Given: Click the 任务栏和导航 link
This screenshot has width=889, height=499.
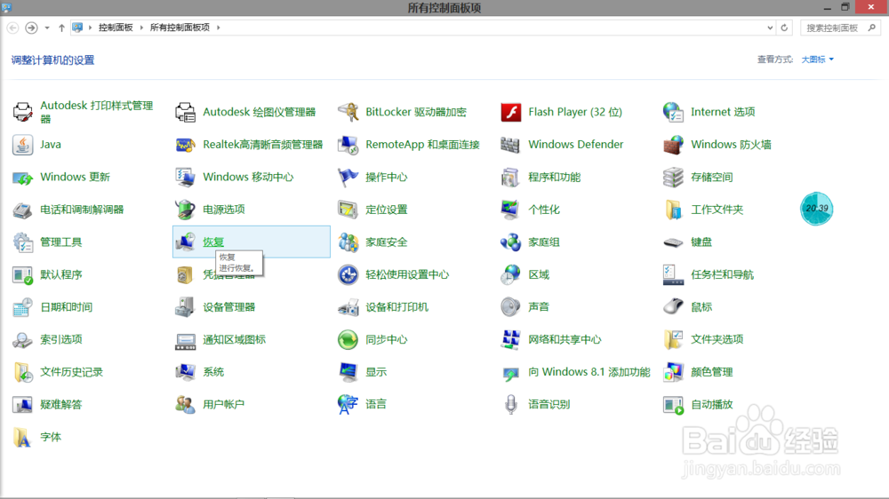Looking at the screenshot, I should tap(722, 274).
